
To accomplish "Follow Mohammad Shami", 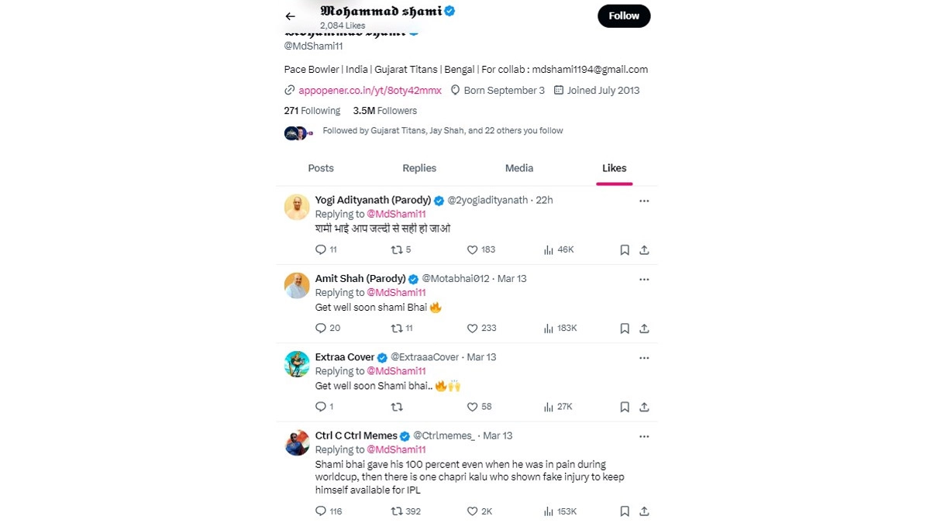I will (624, 16).
